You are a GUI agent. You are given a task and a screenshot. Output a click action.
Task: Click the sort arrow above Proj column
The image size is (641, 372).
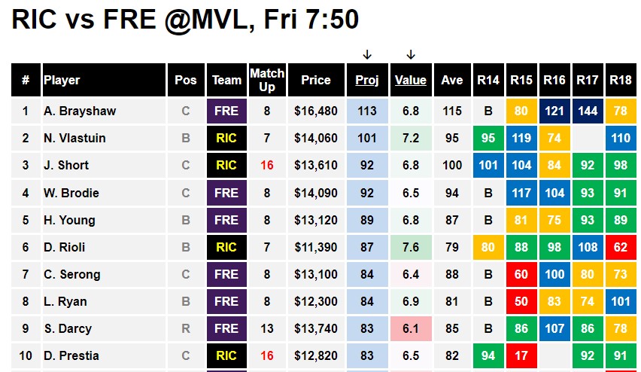coord(367,55)
